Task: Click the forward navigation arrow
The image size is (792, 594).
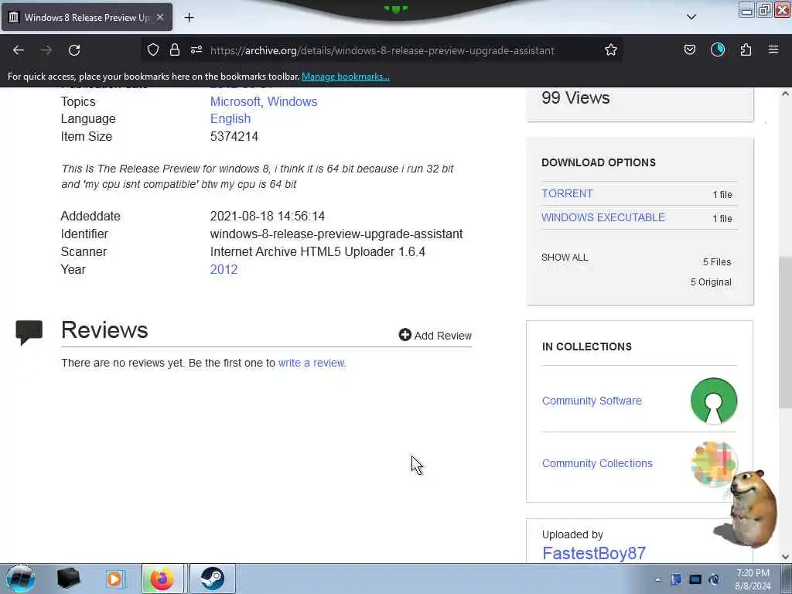Action: (x=46, y=50)
